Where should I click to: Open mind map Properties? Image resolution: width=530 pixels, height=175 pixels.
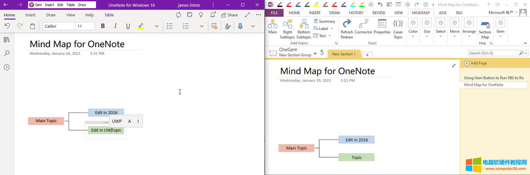(382, 26)
